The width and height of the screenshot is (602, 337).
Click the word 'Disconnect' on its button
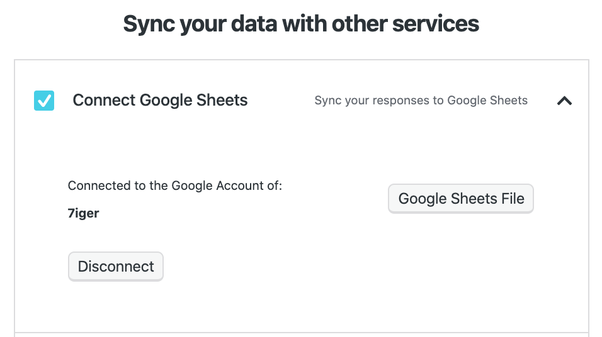point(116,267)
